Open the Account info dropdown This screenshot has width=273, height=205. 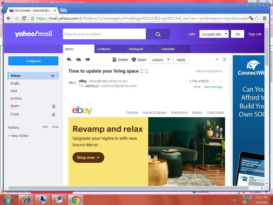(x=214, y=34)
